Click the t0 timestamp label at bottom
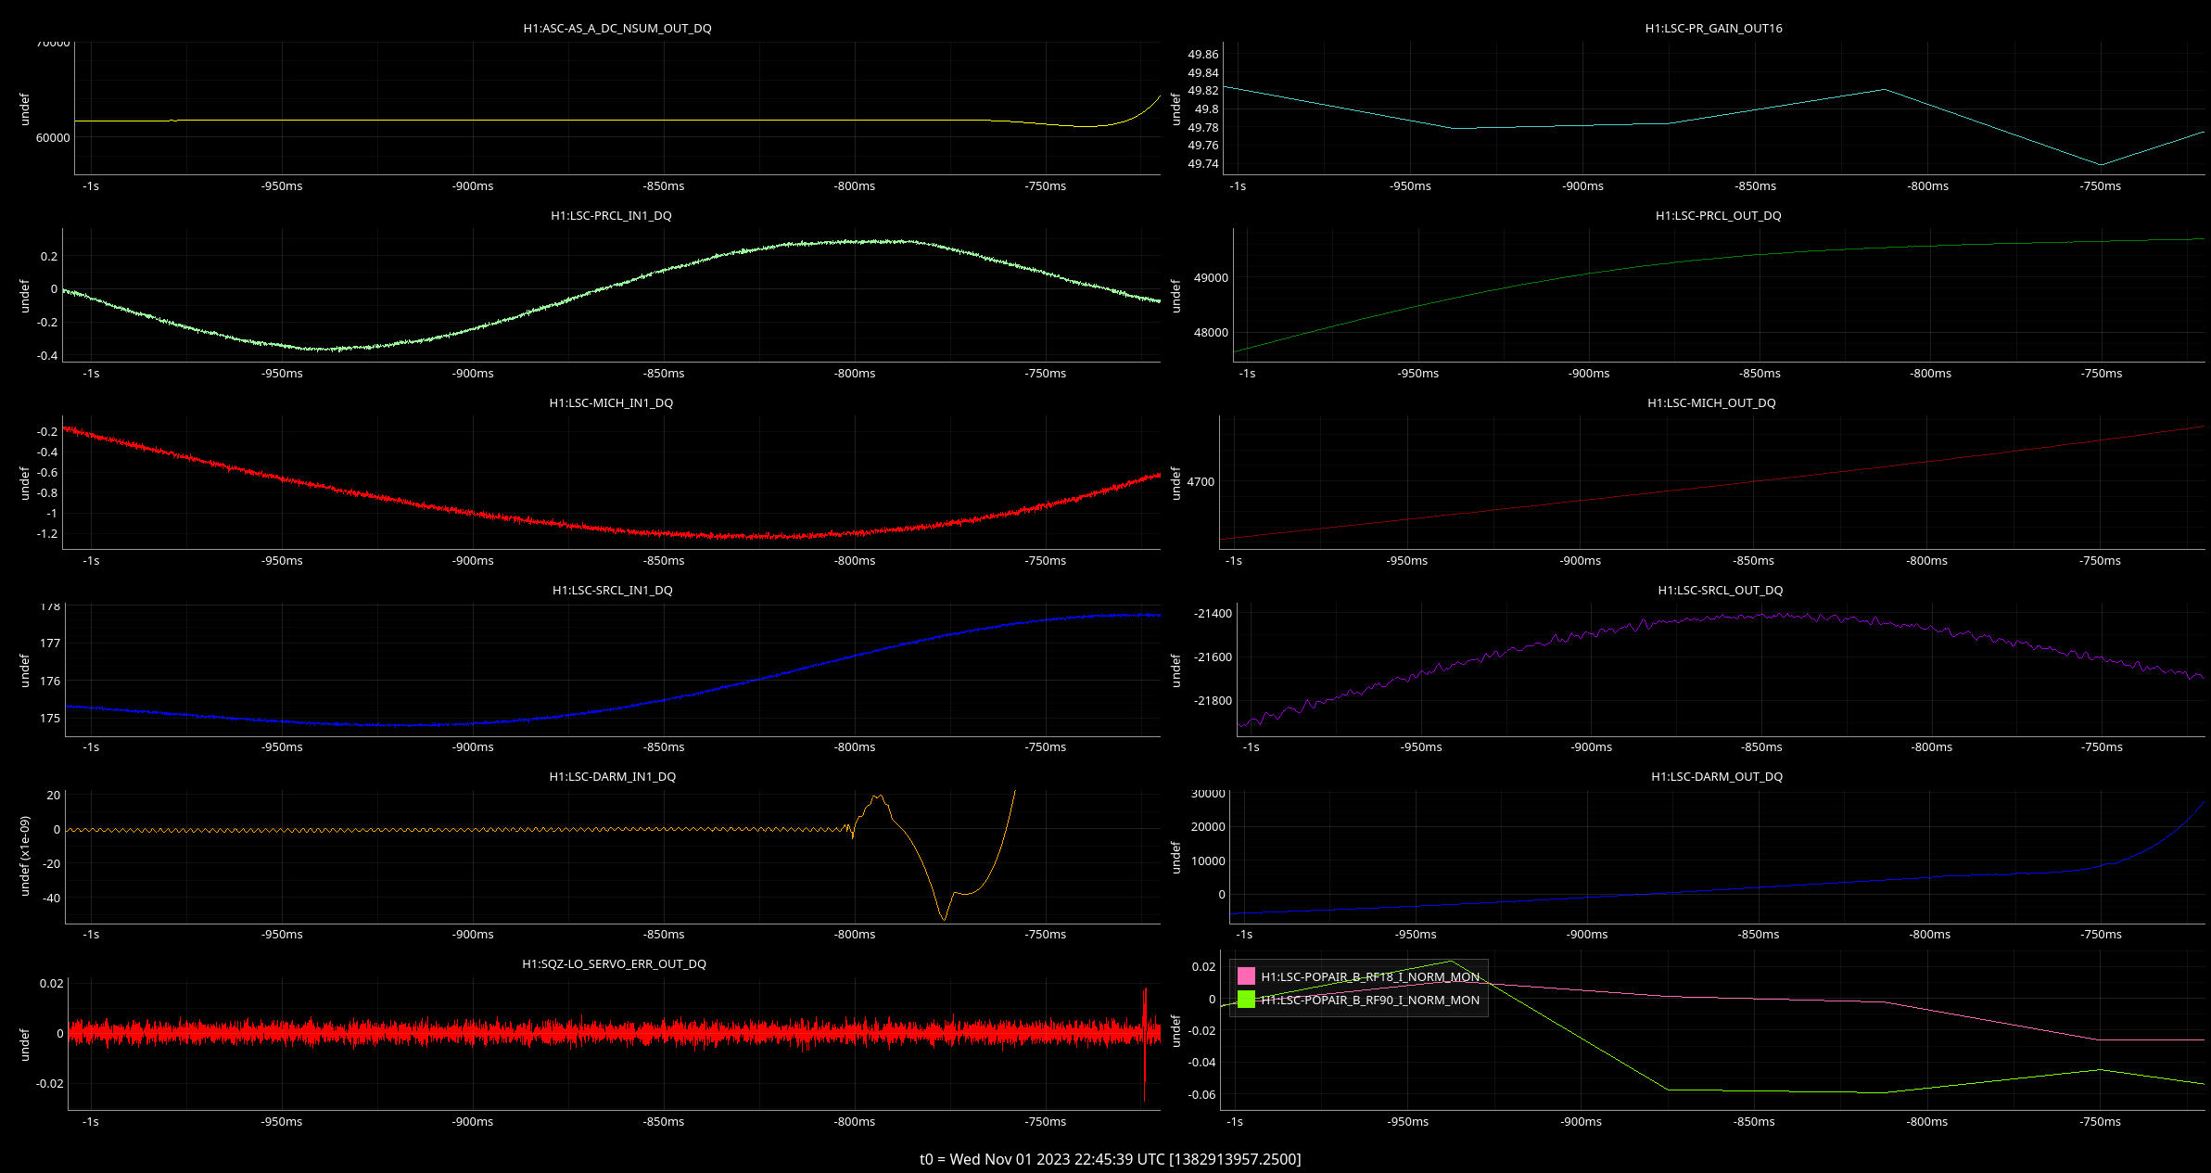Viewport: 2211px width, 1173px height. tap(1110, 1159)
